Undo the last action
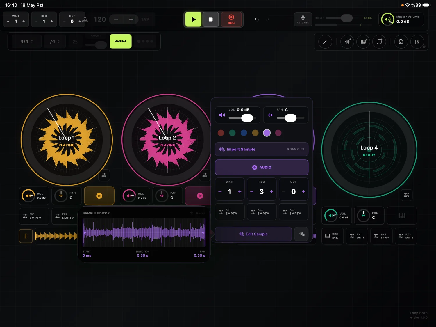The image size is (436, 327). tap(257, 19)
